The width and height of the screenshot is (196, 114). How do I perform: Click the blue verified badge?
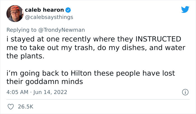click(x=68, y=10)
